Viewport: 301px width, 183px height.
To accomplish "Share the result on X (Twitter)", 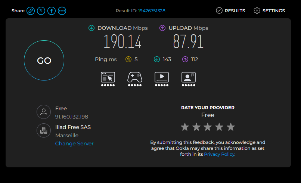I will pyautogui.click(x=41, y=11).
